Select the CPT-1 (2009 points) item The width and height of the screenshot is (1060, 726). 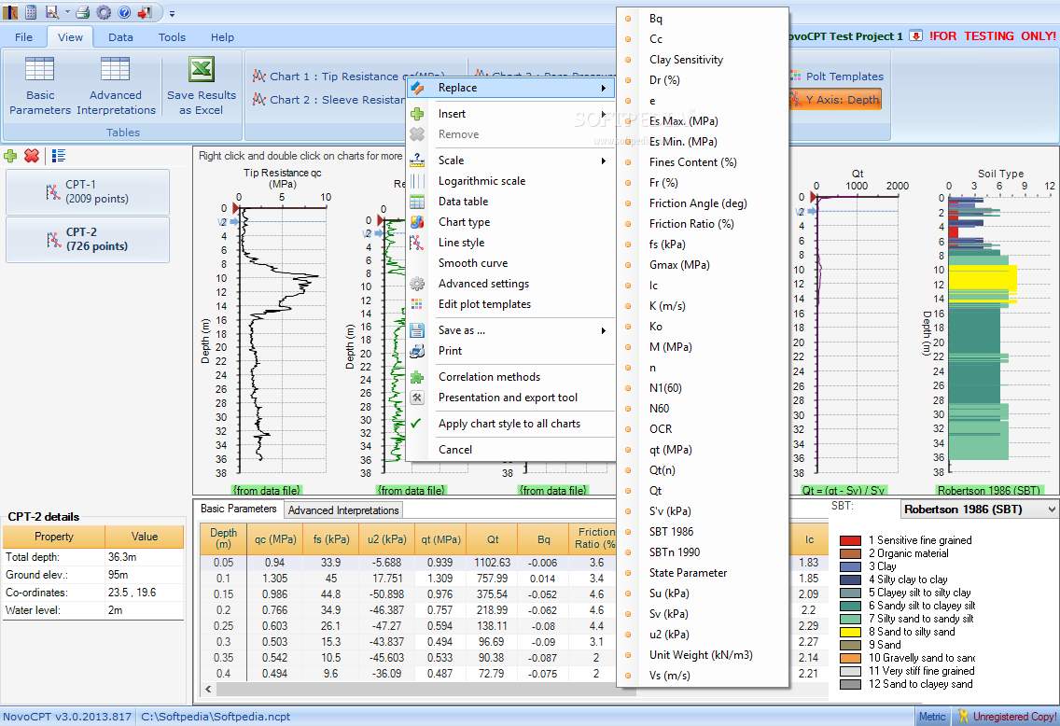(87, 192)
